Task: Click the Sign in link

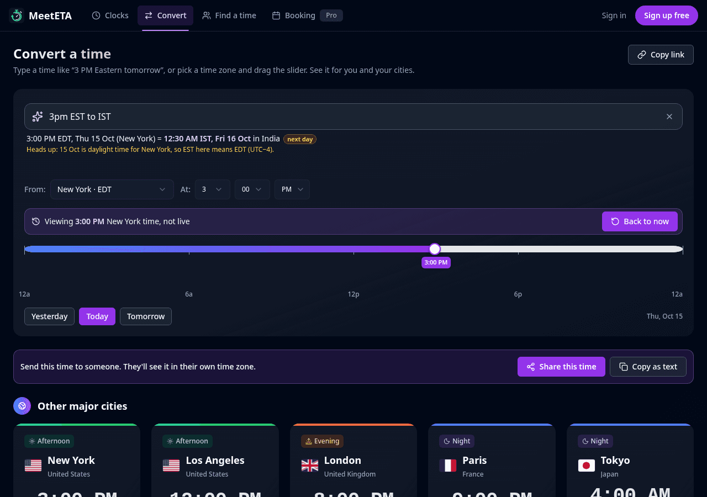Action: pyautogui.click(x=614, y=15)
